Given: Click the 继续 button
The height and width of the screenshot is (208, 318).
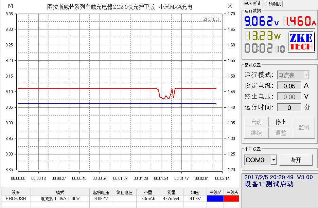Looking at the screenshot, I should [257, 133].
